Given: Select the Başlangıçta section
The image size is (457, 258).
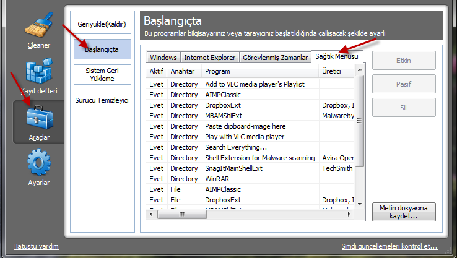Looking at the screenshot, I should pos(102,49).
